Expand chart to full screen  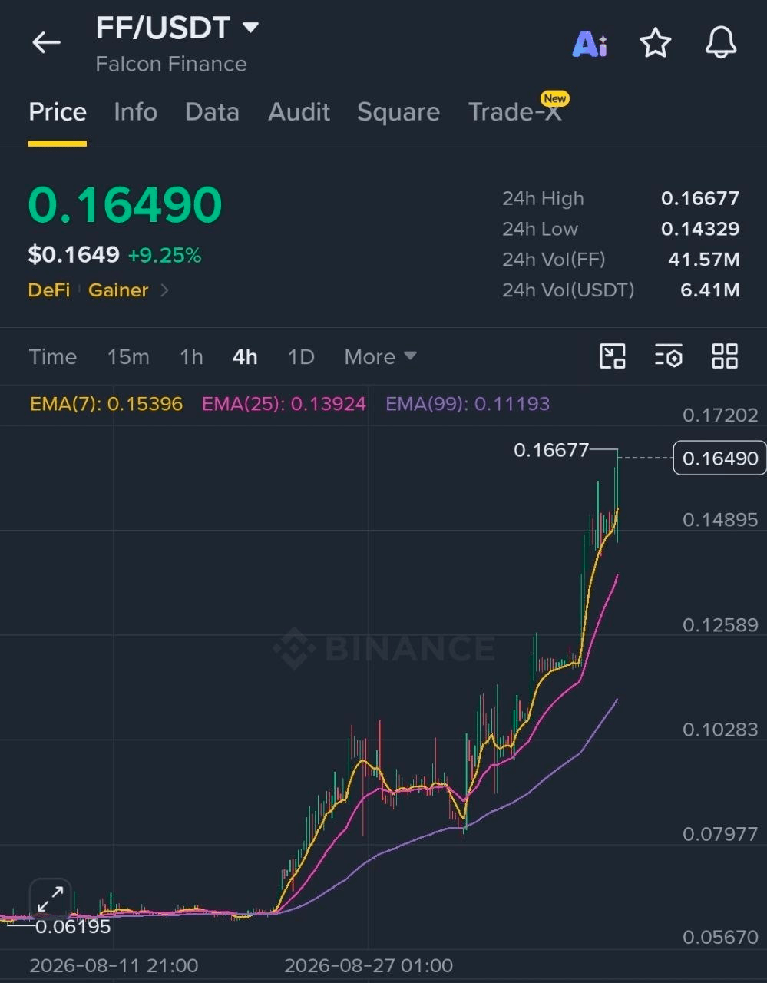click(x=51, y=899)
